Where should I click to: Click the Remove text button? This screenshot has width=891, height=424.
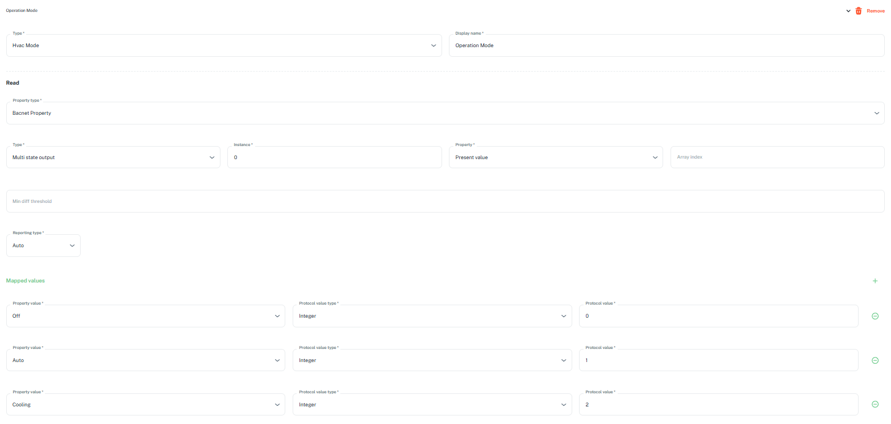tap(875, 11)
